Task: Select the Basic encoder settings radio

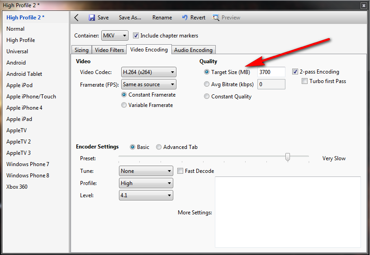Action: tap(133, 147)
